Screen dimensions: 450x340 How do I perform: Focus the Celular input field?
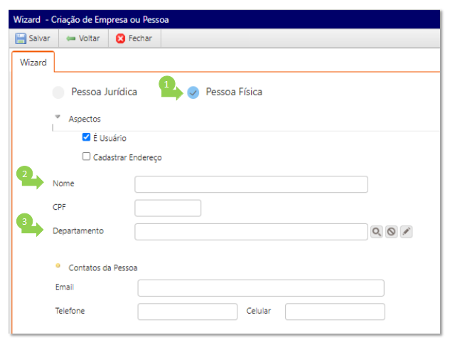(334, 312)
